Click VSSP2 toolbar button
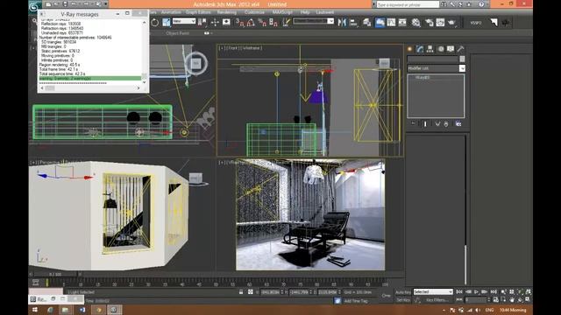561x315 pixels. (475, 23)
